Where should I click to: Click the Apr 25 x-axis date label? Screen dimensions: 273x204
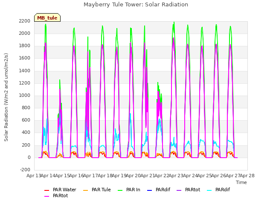204,176
